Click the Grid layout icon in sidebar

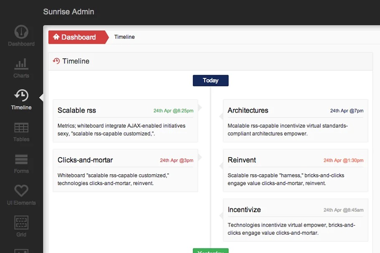(x=21, y=223)
